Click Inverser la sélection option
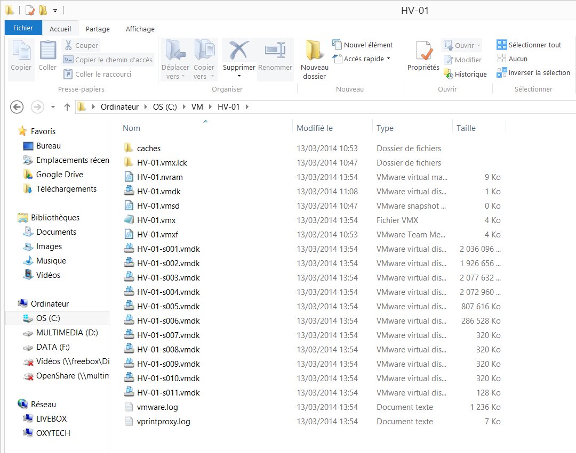Viewport: 576px width, 453px height. tap(533, 73)
